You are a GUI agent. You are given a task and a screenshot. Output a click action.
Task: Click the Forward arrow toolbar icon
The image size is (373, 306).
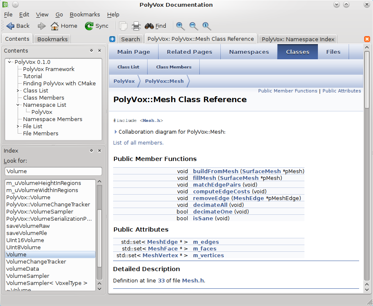pyautogui.click(x=42, y=26)
